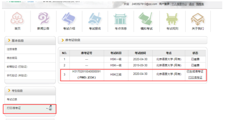Open the 考试介绍 scroll icon
The width and height of the screenshot is (225, 121).
pos(69,19)
